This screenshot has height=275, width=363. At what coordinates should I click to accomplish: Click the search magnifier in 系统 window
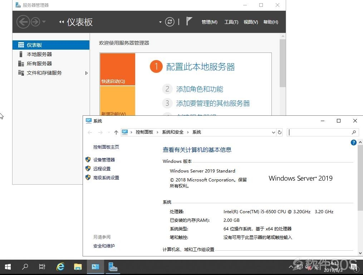354,132
